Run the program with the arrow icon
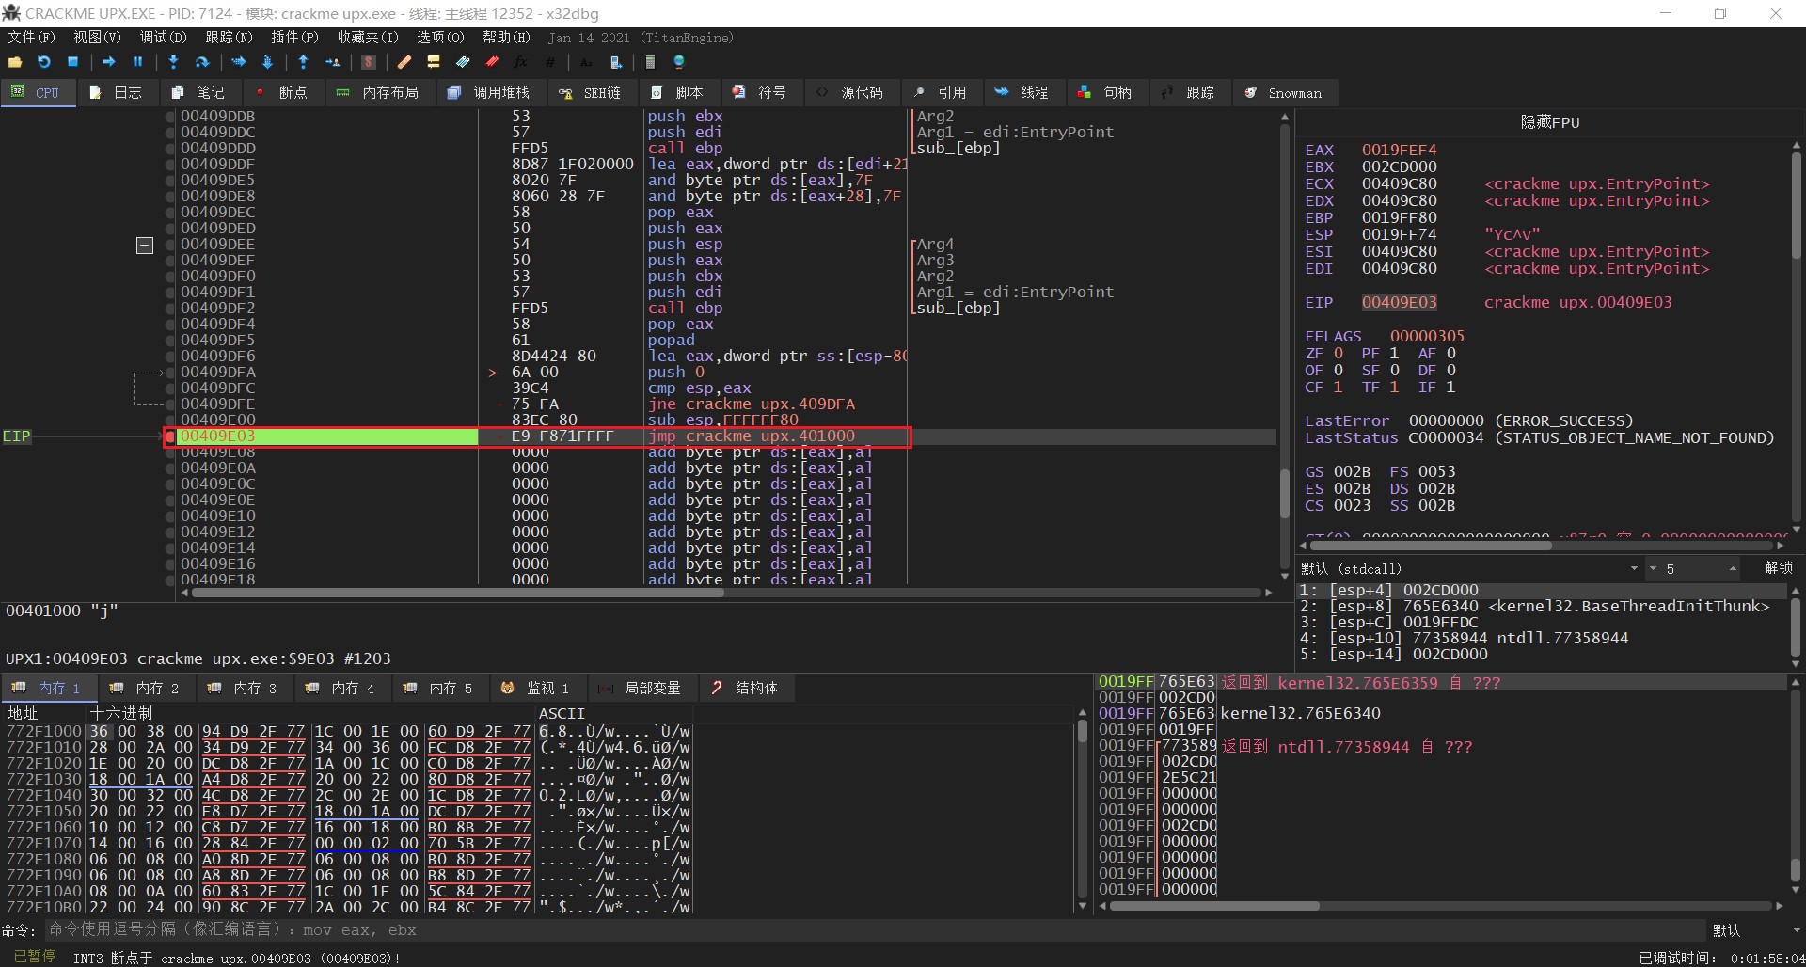 click(109, 62)
